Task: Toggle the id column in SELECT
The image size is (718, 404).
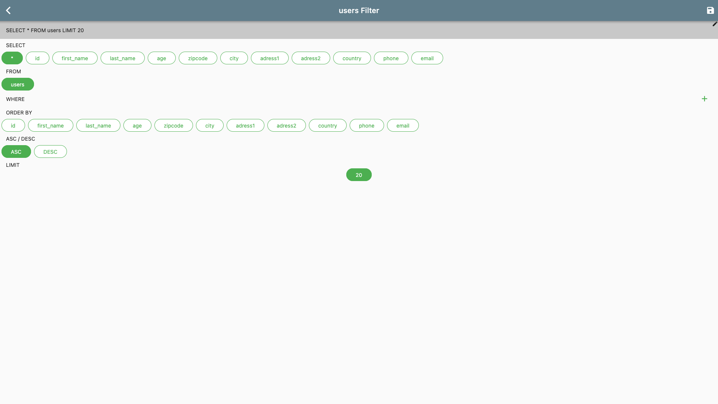Action: 37,58
